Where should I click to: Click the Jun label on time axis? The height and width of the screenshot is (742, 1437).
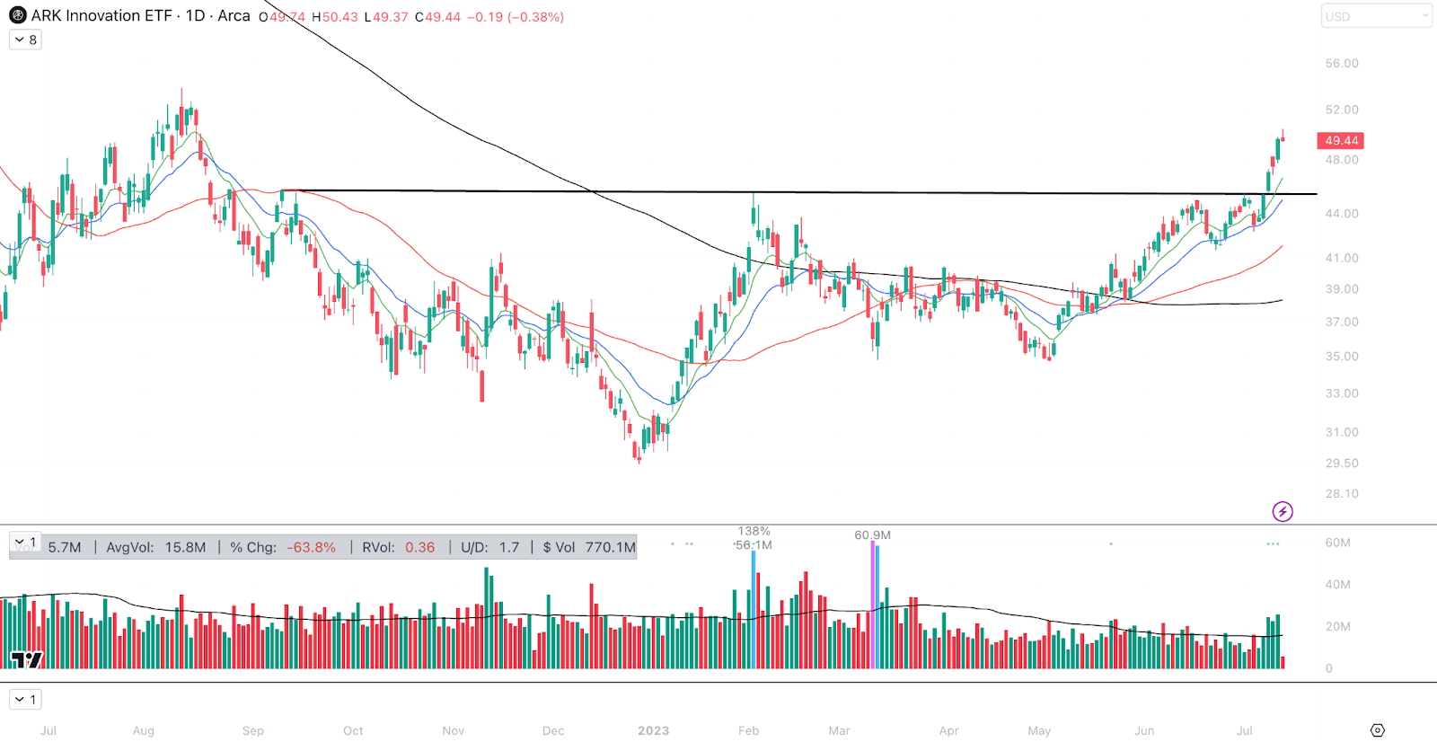(x=1144, y=730)
